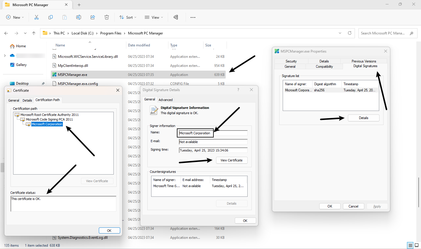Select Microsoft.WICService.ServiceLibrary.dll file

[88, 57]
